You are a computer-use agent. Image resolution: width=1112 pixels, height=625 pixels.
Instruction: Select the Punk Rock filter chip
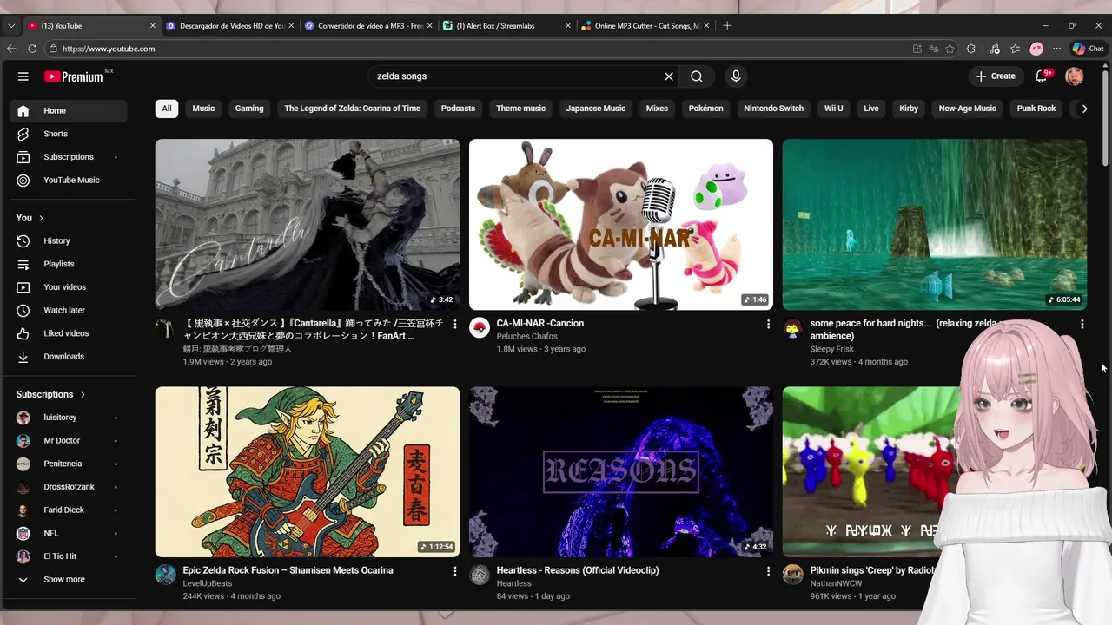tap(1036, 109)
